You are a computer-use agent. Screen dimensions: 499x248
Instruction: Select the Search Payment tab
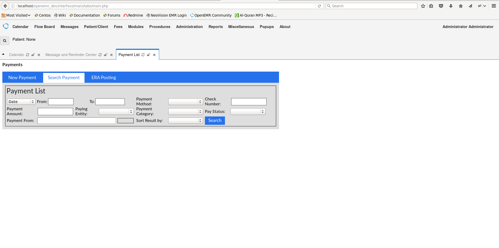click(x=64, y=78)
